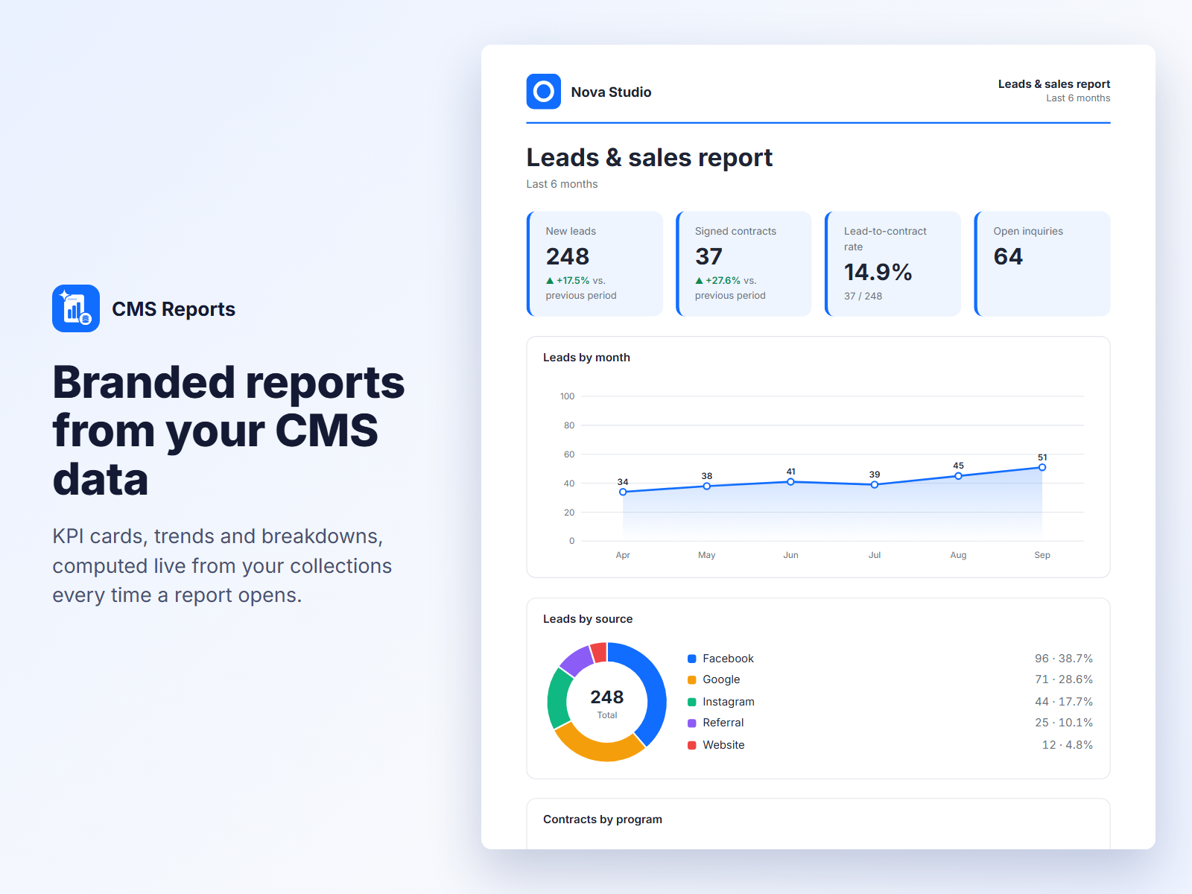Click the blue Facebook donut segment
The height and width of the screenshot is (894, 1192).
653,689
